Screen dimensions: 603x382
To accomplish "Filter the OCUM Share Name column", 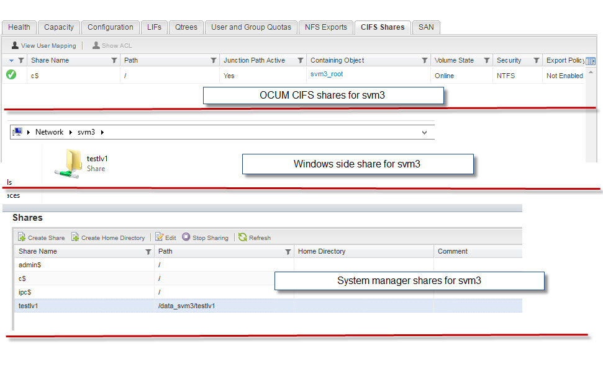I will pyautogui.click(x=114, y=60).
